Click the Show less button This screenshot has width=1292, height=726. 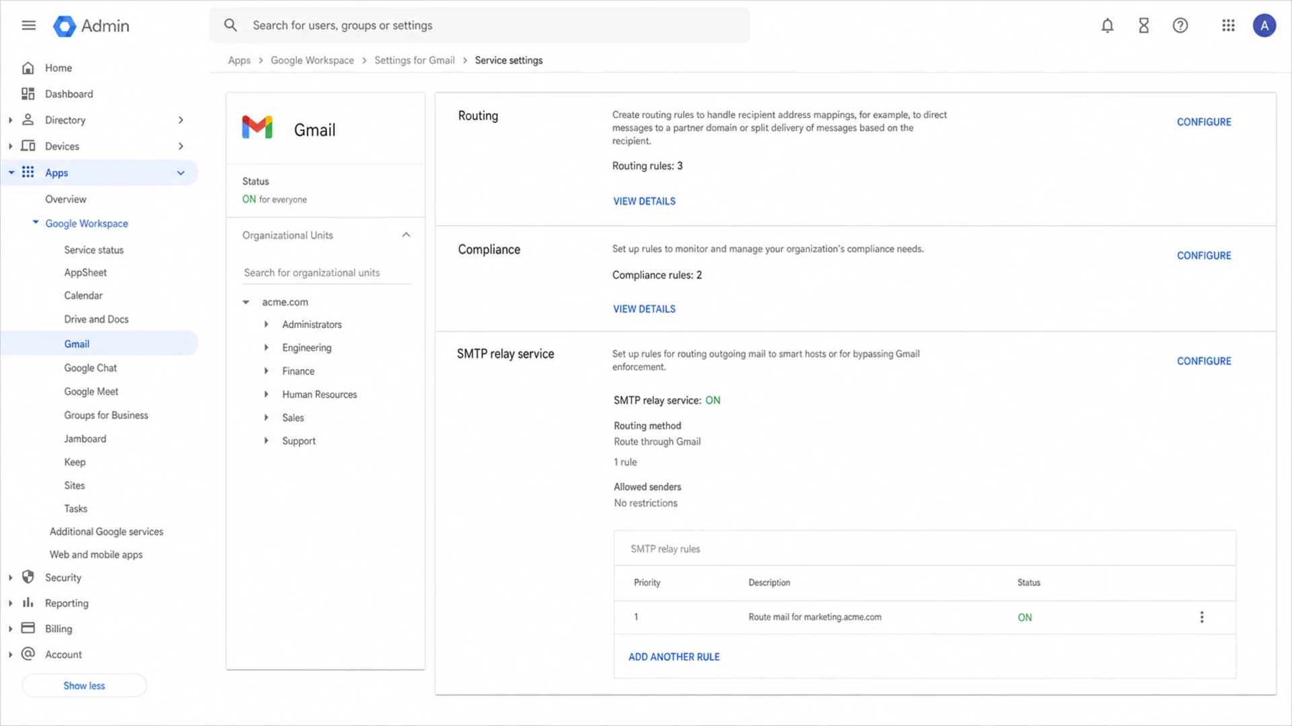[x=84, y=686]
